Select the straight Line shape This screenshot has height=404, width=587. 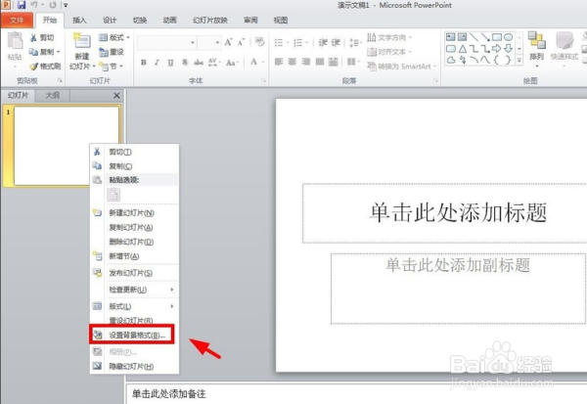pos(474,37)
